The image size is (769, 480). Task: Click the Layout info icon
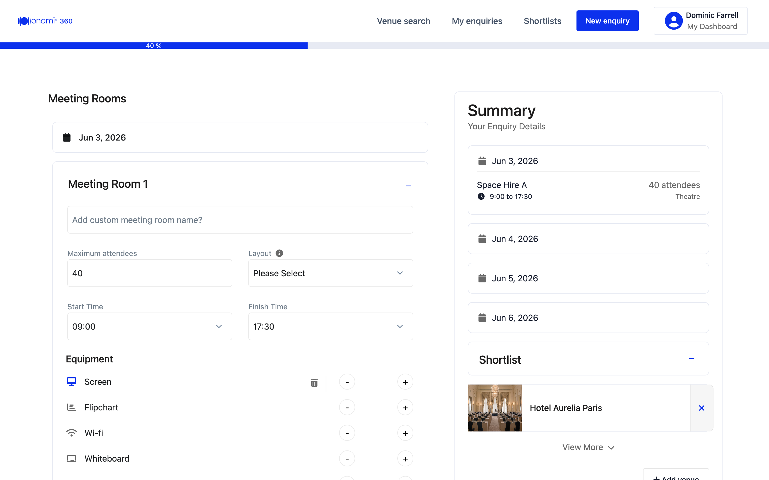279,253
